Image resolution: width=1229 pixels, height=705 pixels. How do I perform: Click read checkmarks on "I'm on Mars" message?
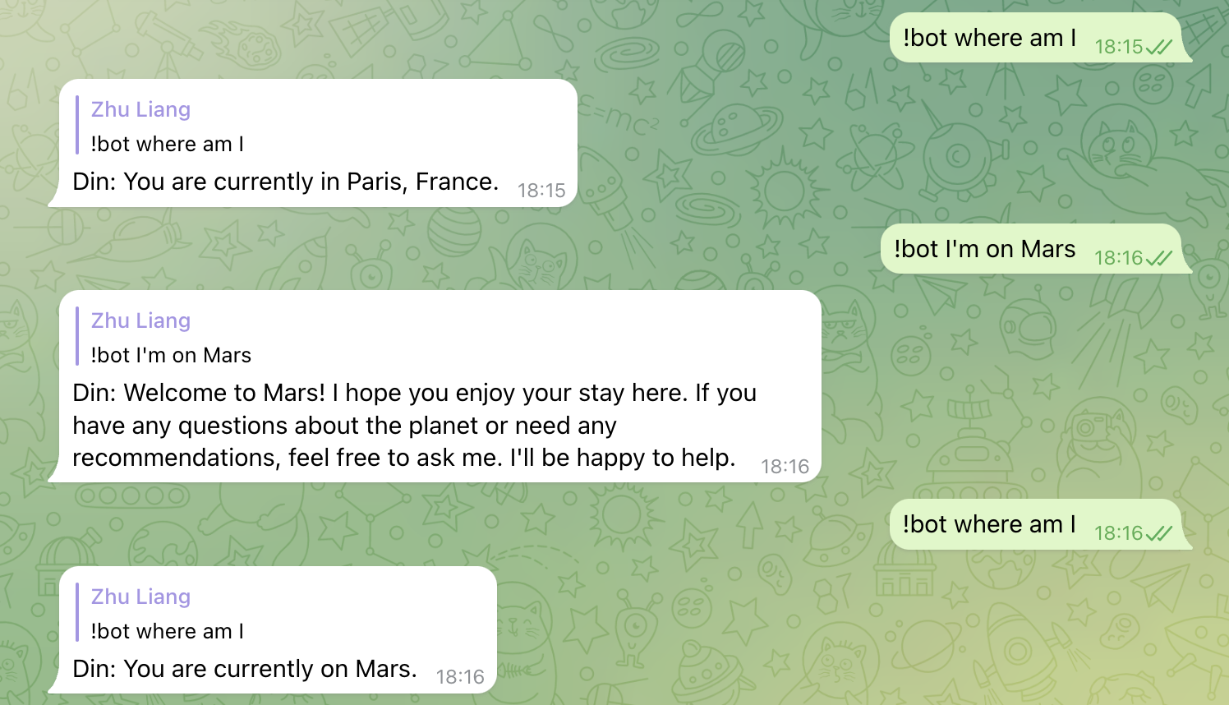point(1159,258)
